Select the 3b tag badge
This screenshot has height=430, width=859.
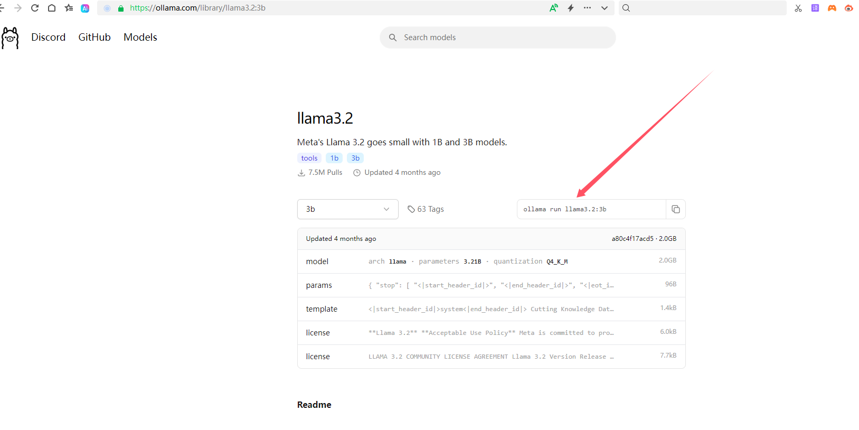[x=355, y=158]
